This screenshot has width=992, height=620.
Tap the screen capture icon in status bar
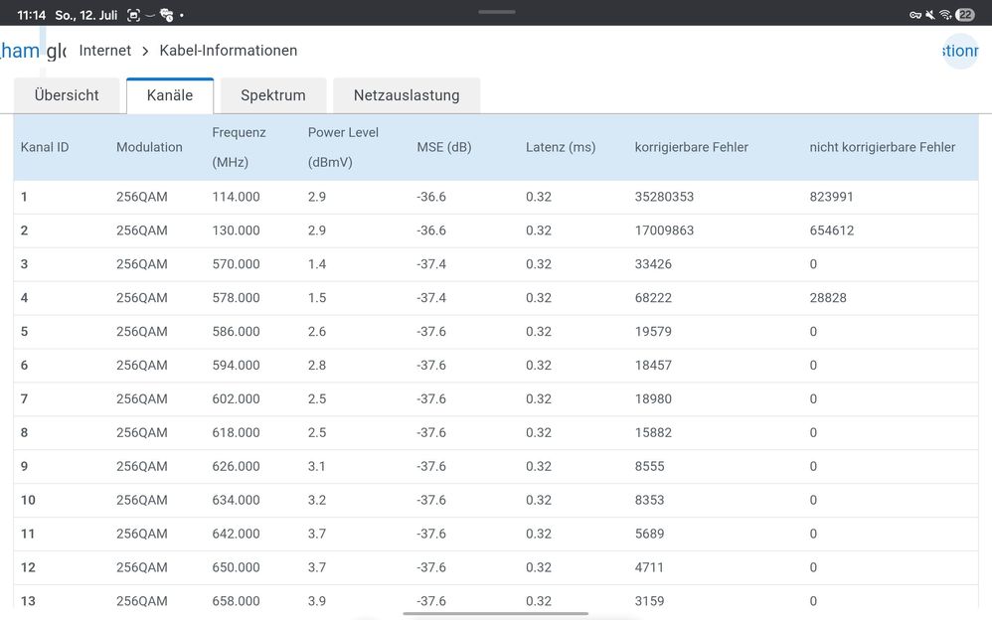[133, 15]
